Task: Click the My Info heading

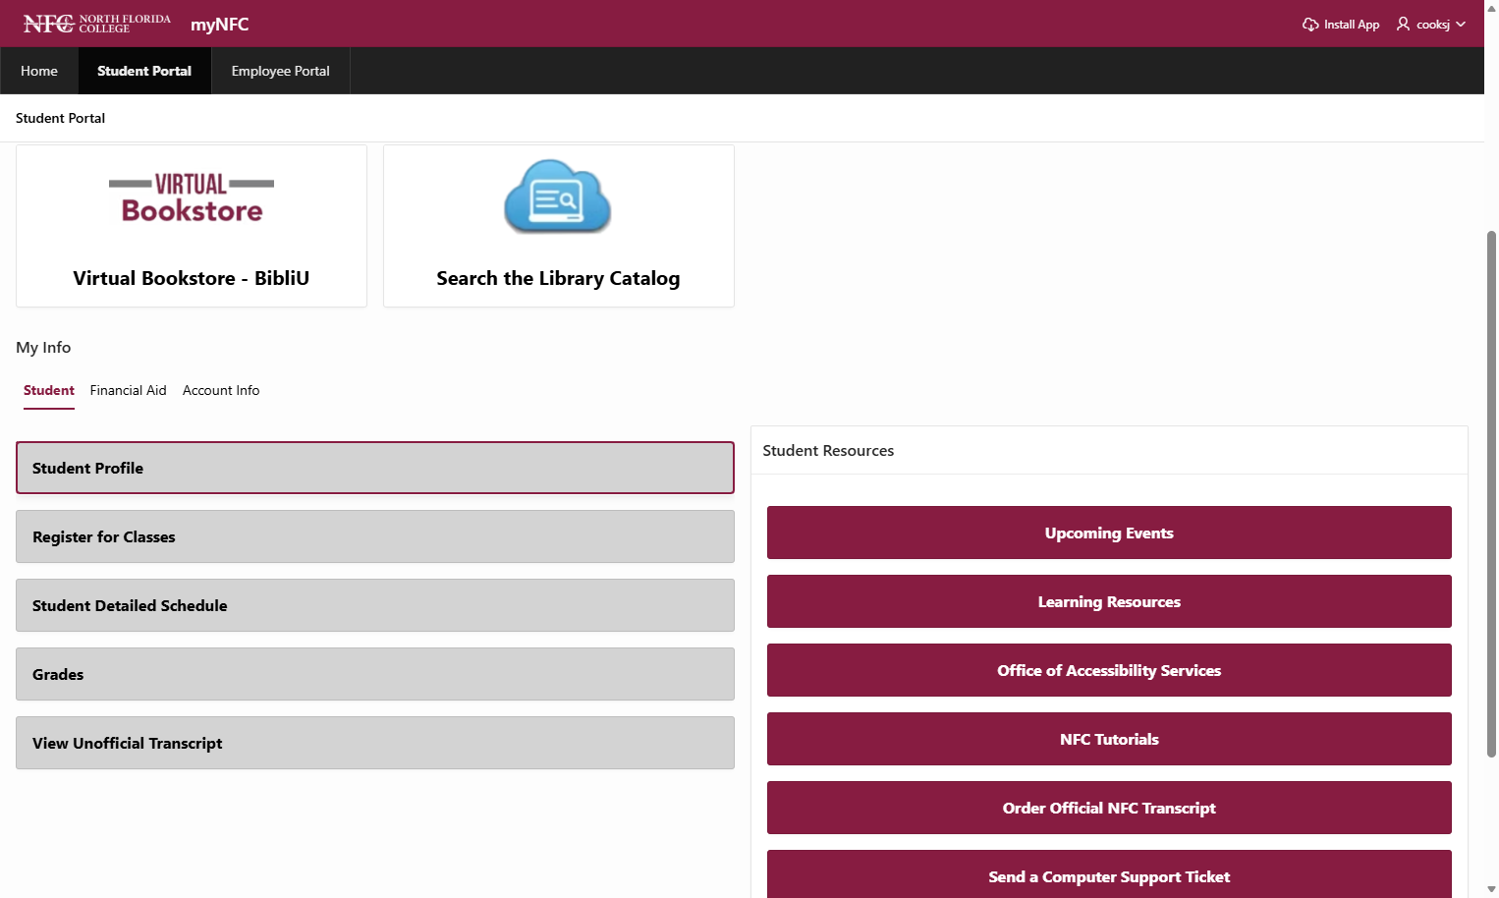Action: 43,347
